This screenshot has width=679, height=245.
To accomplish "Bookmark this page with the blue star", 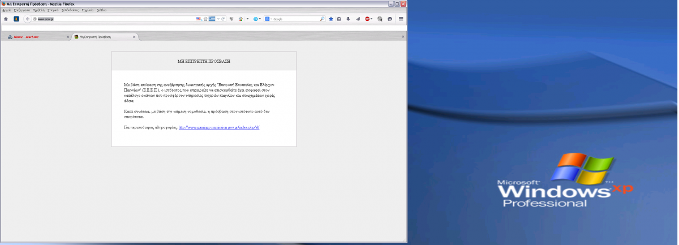I will [331, 19].
